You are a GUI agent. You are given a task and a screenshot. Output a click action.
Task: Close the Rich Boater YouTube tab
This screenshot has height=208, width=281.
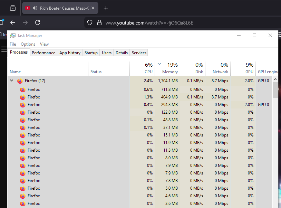[x=93, y=8]
